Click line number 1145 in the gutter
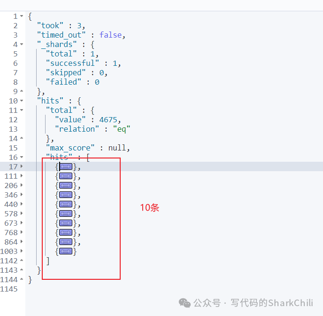Image resolution: width=323 pixels, height=316 pixels. [x=9, y=289]
